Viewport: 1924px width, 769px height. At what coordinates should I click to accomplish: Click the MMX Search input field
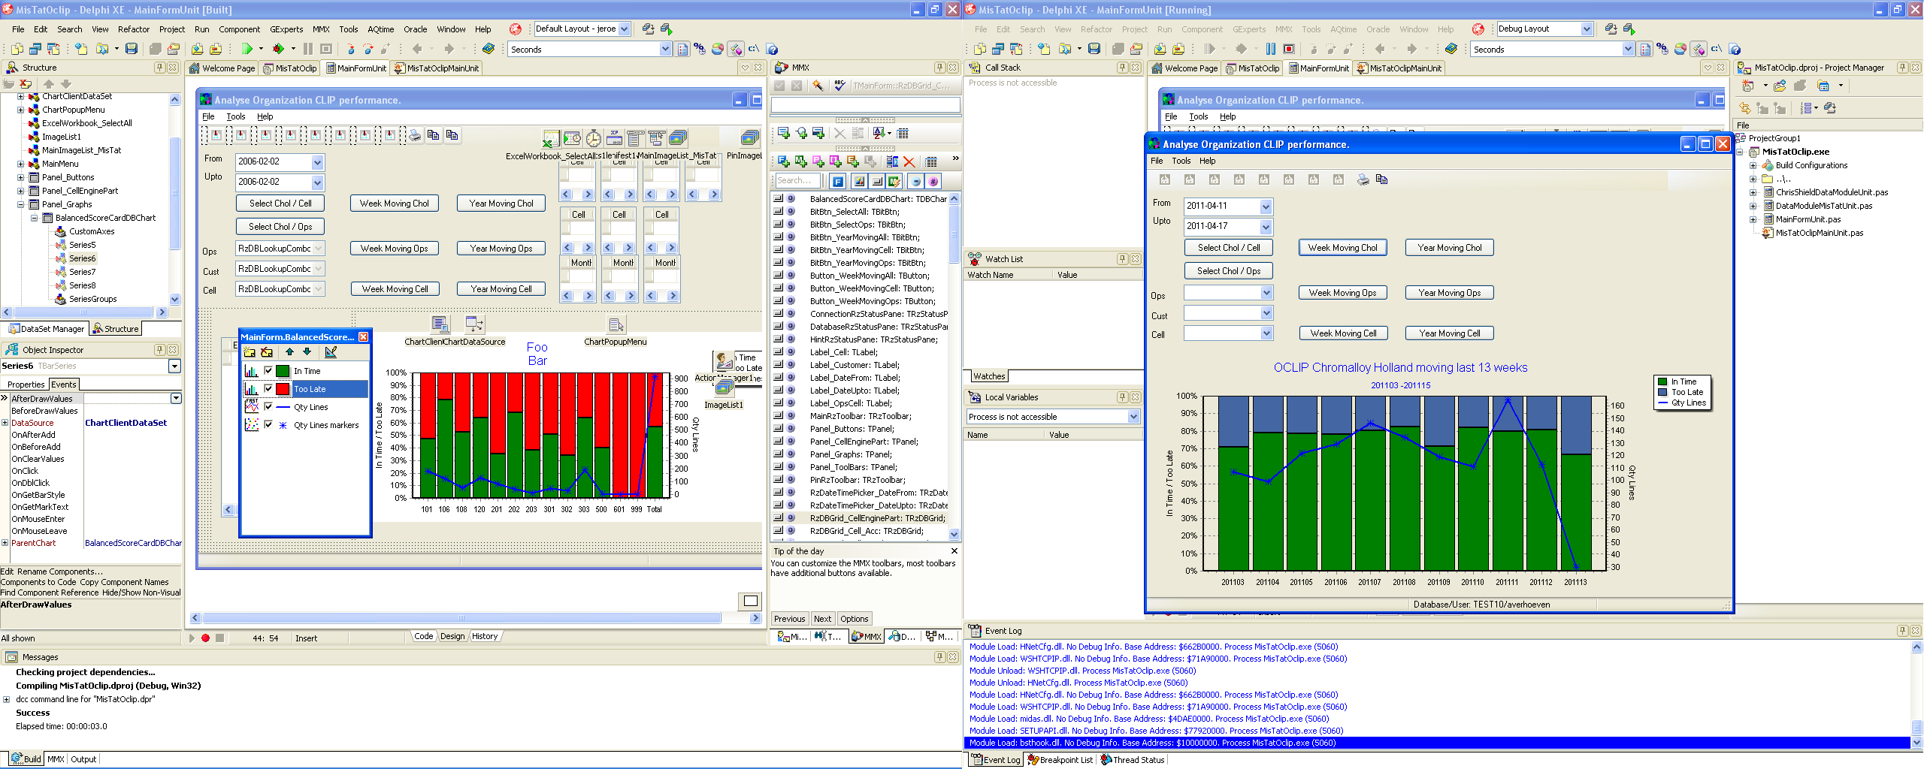[x=797, y=181]
